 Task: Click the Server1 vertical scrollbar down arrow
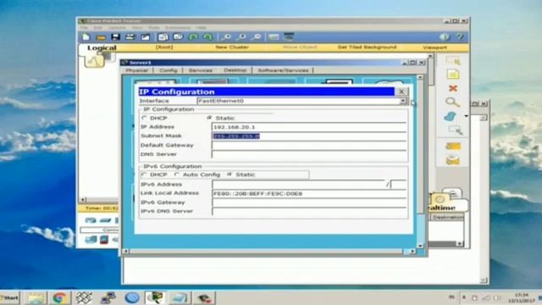coord(420,246)
